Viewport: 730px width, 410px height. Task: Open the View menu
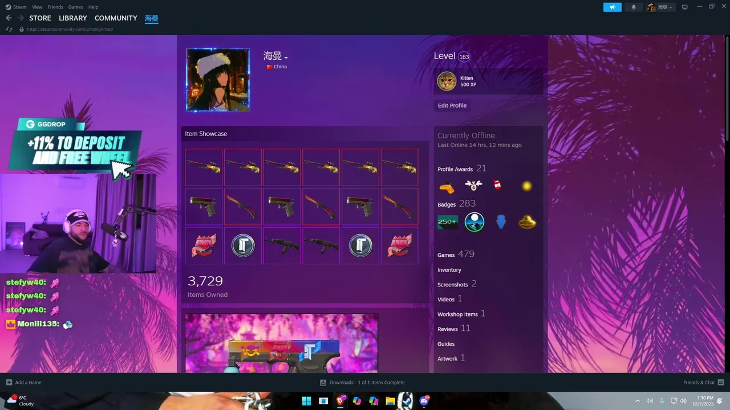pos(37,7)
